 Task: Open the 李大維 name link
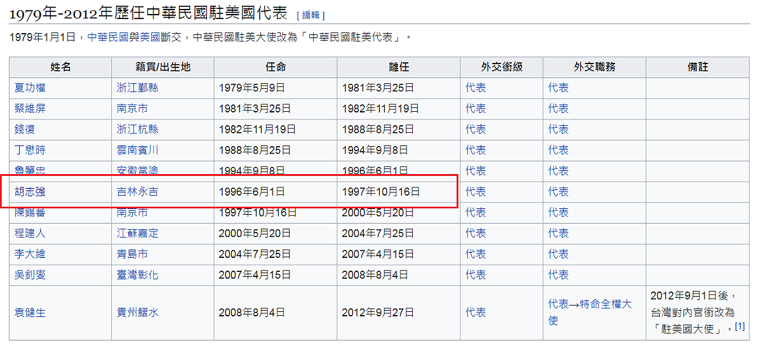[x=30, y=253]
